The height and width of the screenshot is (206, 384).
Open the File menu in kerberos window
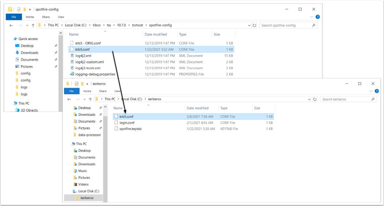(71, 91)
